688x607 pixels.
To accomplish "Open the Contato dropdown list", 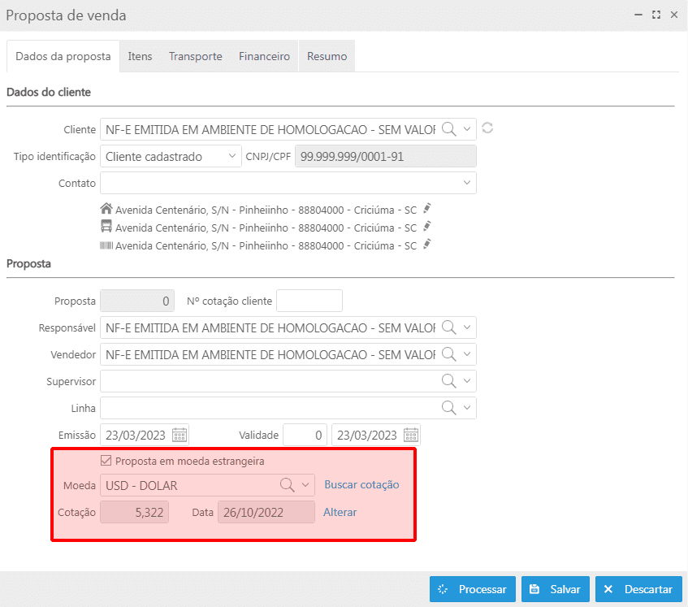I will pyautogui.click(x=467, y=183).
